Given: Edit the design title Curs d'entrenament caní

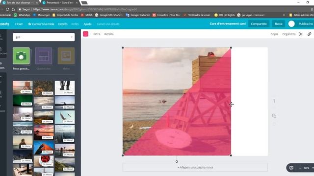Looking at the screenshot, I should 228,23.
